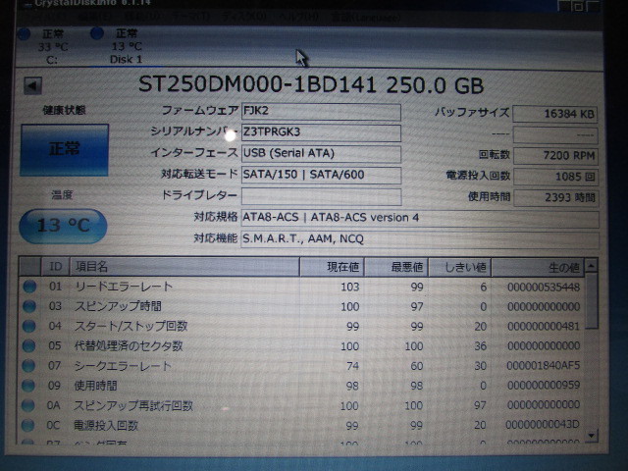
Task: Maximize the CrystalDiskInfo window
Action: [x=578, y=6]
